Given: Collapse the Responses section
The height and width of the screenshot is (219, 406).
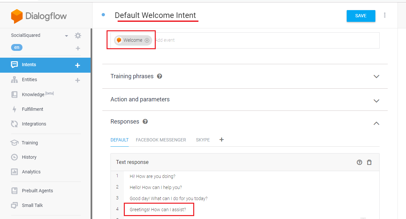Looking at the screenshot, I should 376,123.
